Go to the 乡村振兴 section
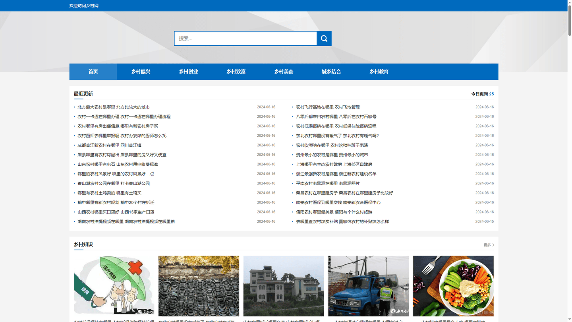Image resolution: width=572 pixels, height=322 pixels. [x=141, y=72]
